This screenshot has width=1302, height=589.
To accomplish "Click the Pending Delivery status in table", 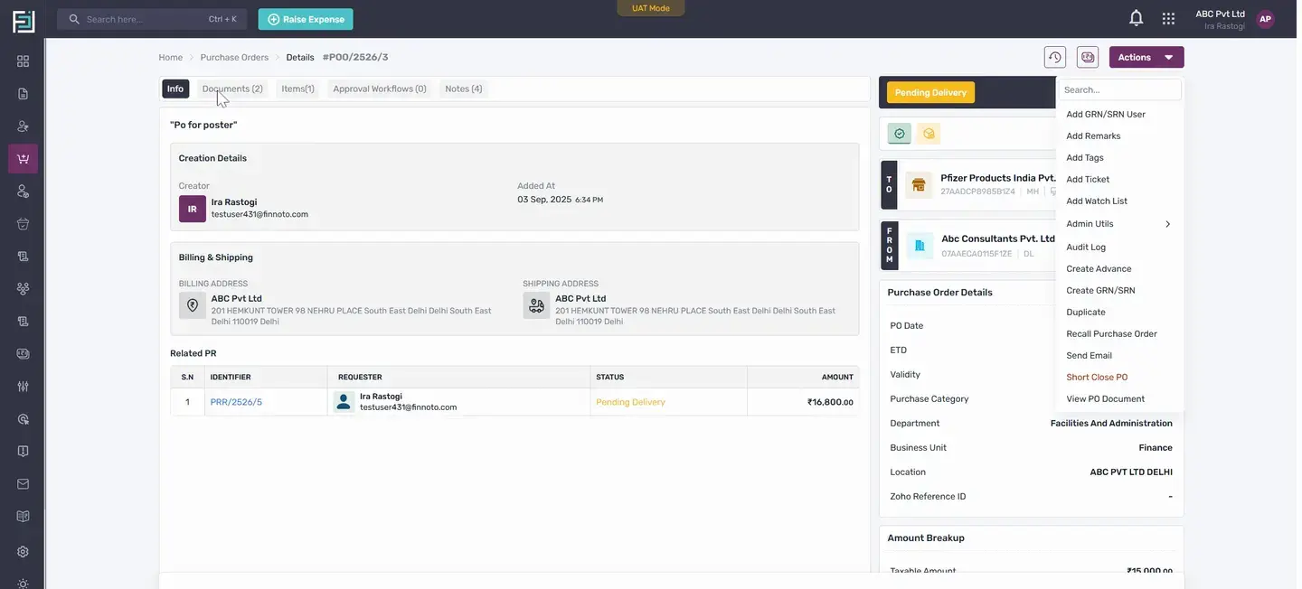I will (x=630, y=402).
